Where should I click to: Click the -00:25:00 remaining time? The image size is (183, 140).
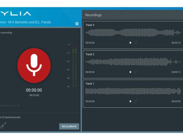(34, 95)
